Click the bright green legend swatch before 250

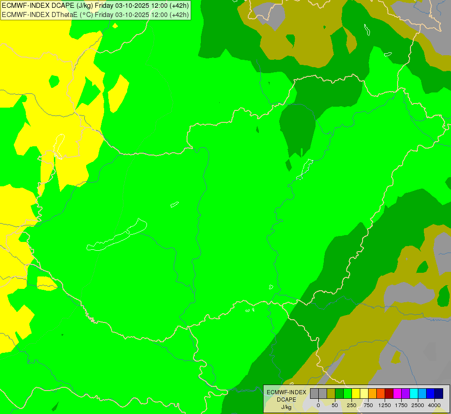pyautogui.click(x=348, y=394)
